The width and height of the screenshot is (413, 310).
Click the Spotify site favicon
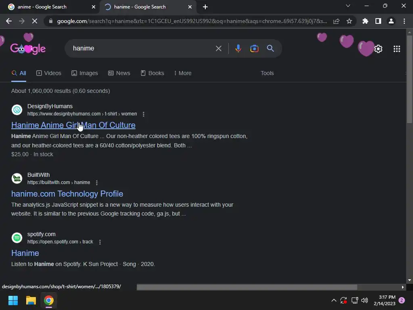click(x=17, y=238)
